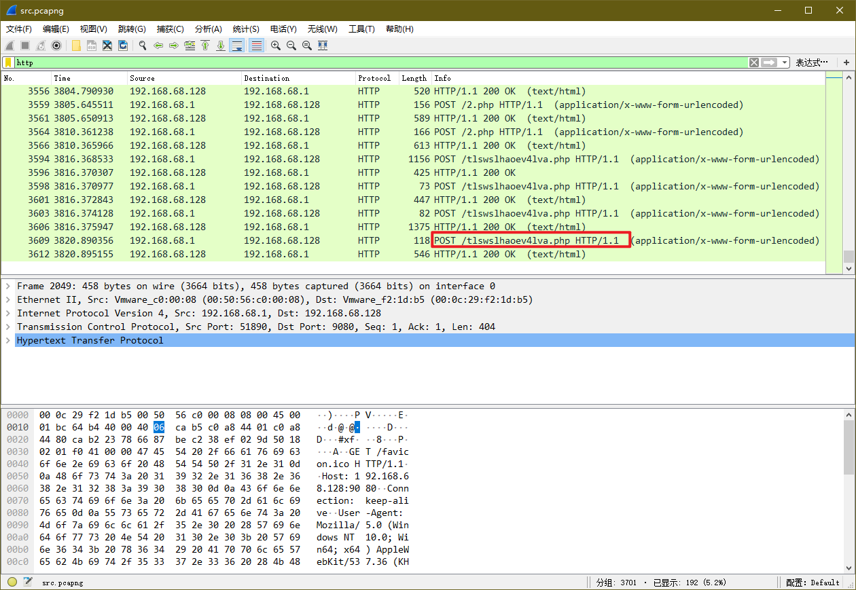
Task: Go forward to the next packet in history
Action: (x=174, y=45)
